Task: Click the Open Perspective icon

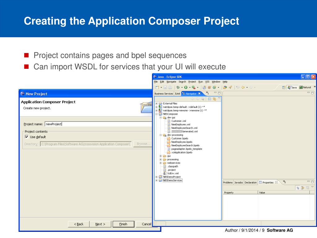Action: tap(284, 87)
